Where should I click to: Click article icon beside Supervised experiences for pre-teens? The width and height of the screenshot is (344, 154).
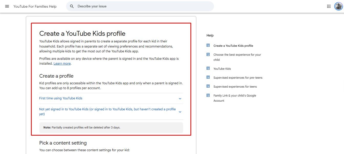coord(208,77)
